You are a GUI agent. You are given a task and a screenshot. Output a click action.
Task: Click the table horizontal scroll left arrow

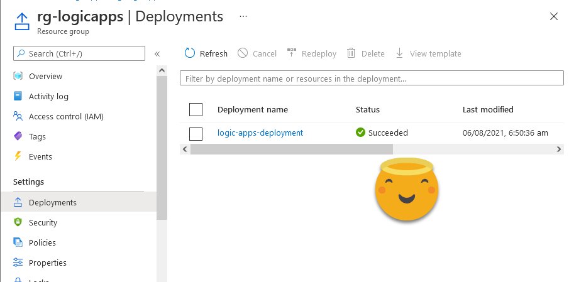(185, 149)
